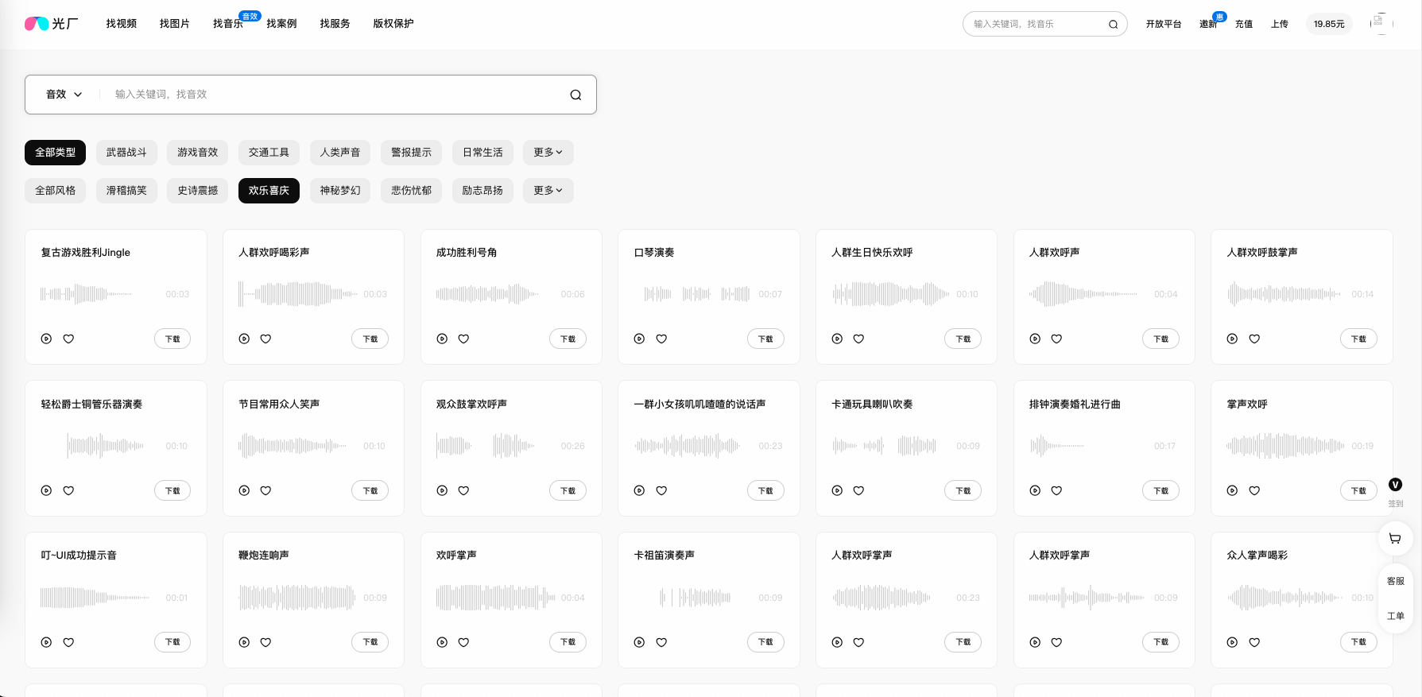
Task: Focus the header 找音乐 search field
Action: [1037, 25]
